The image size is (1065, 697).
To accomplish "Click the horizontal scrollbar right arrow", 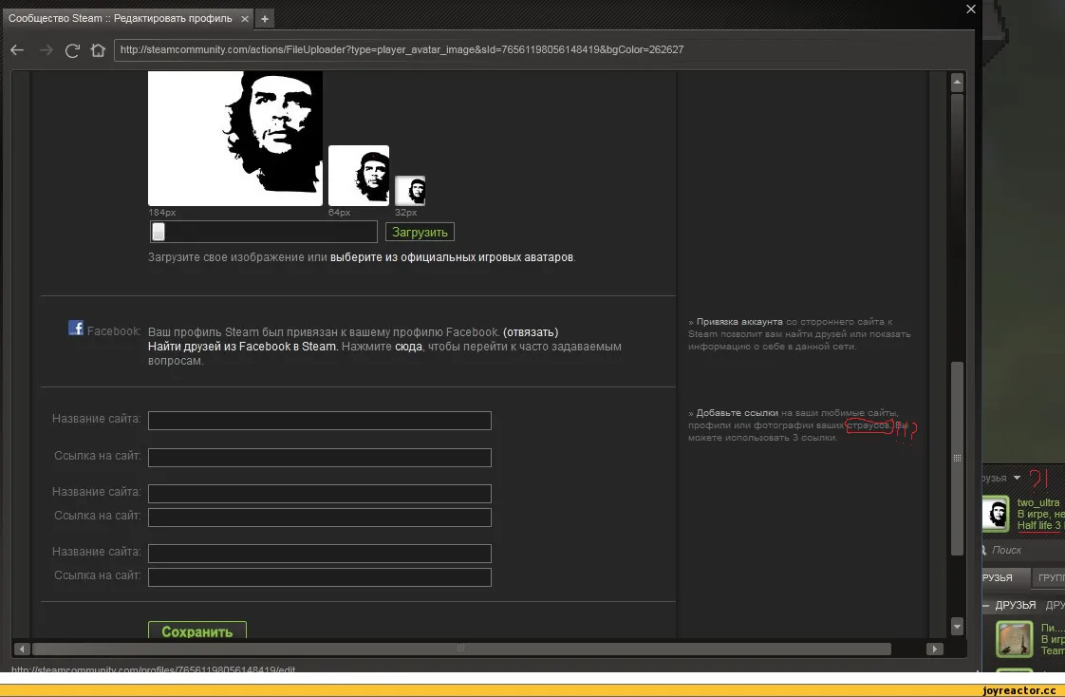I will coord(935,649).
